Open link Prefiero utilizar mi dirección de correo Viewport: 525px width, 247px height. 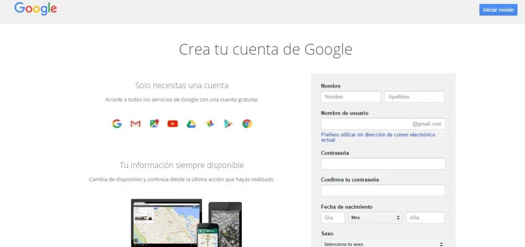(378, 137)
